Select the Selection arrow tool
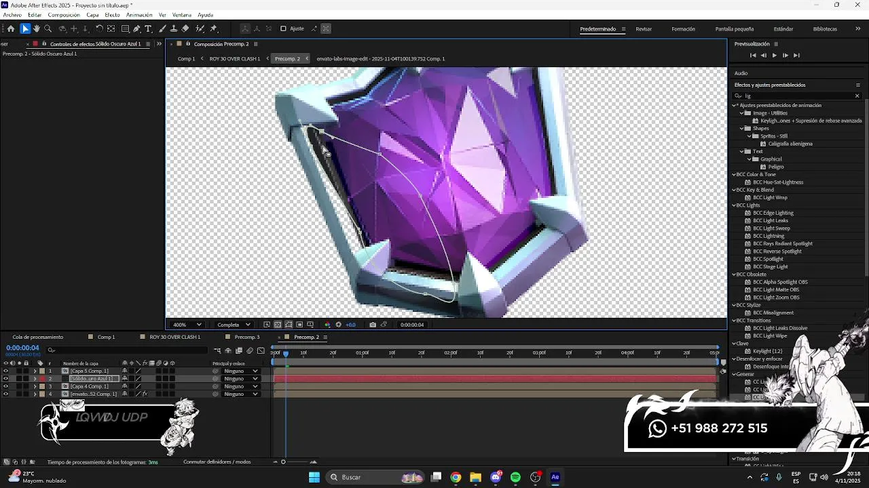This screenshot has height=488, width=869. [x=25, y=28]
